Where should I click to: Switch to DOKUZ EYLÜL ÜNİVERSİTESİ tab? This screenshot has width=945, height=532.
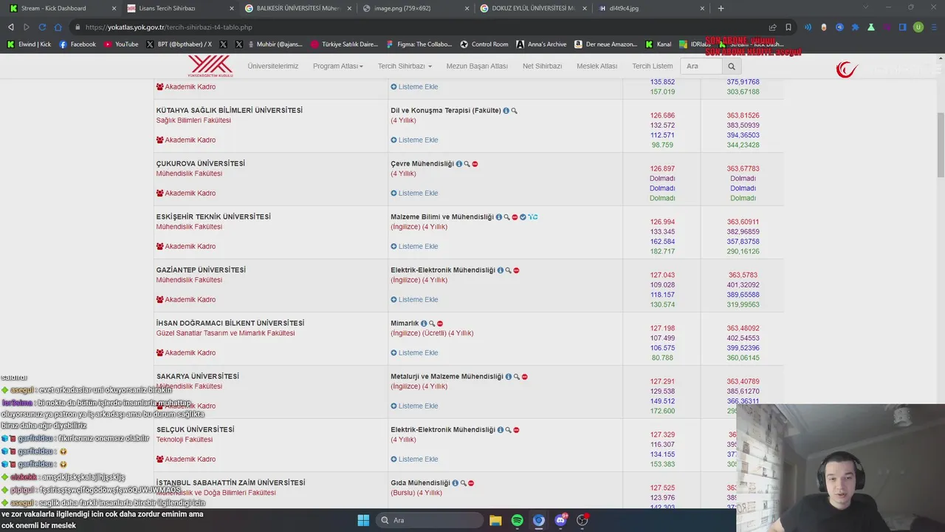click(x=533, y=8)
